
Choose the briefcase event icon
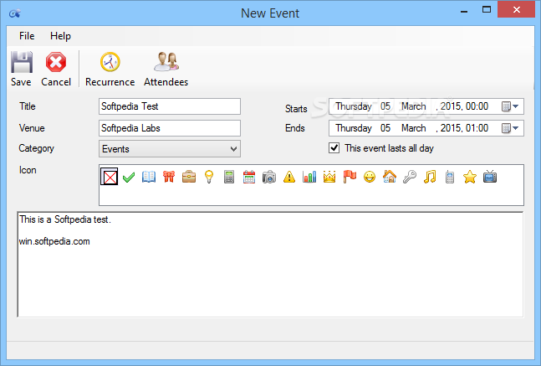[189, 177]
